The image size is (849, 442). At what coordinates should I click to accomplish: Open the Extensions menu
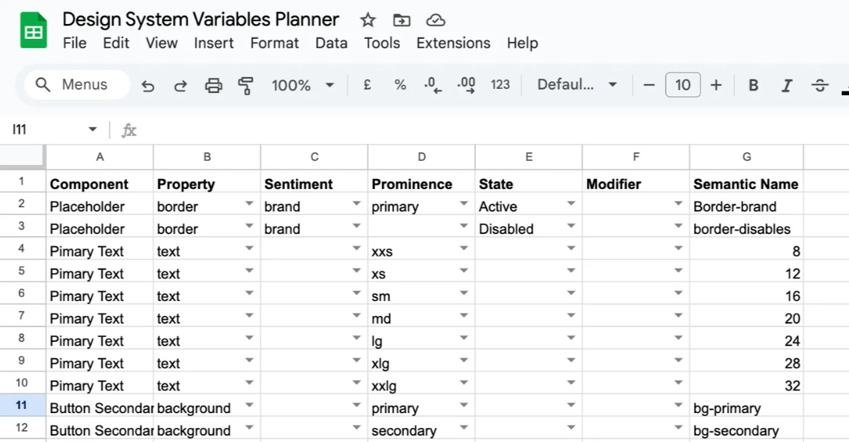coord(453,43)
